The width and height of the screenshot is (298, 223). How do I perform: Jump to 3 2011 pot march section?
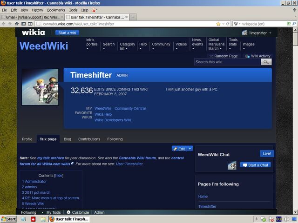pos(36,192)
